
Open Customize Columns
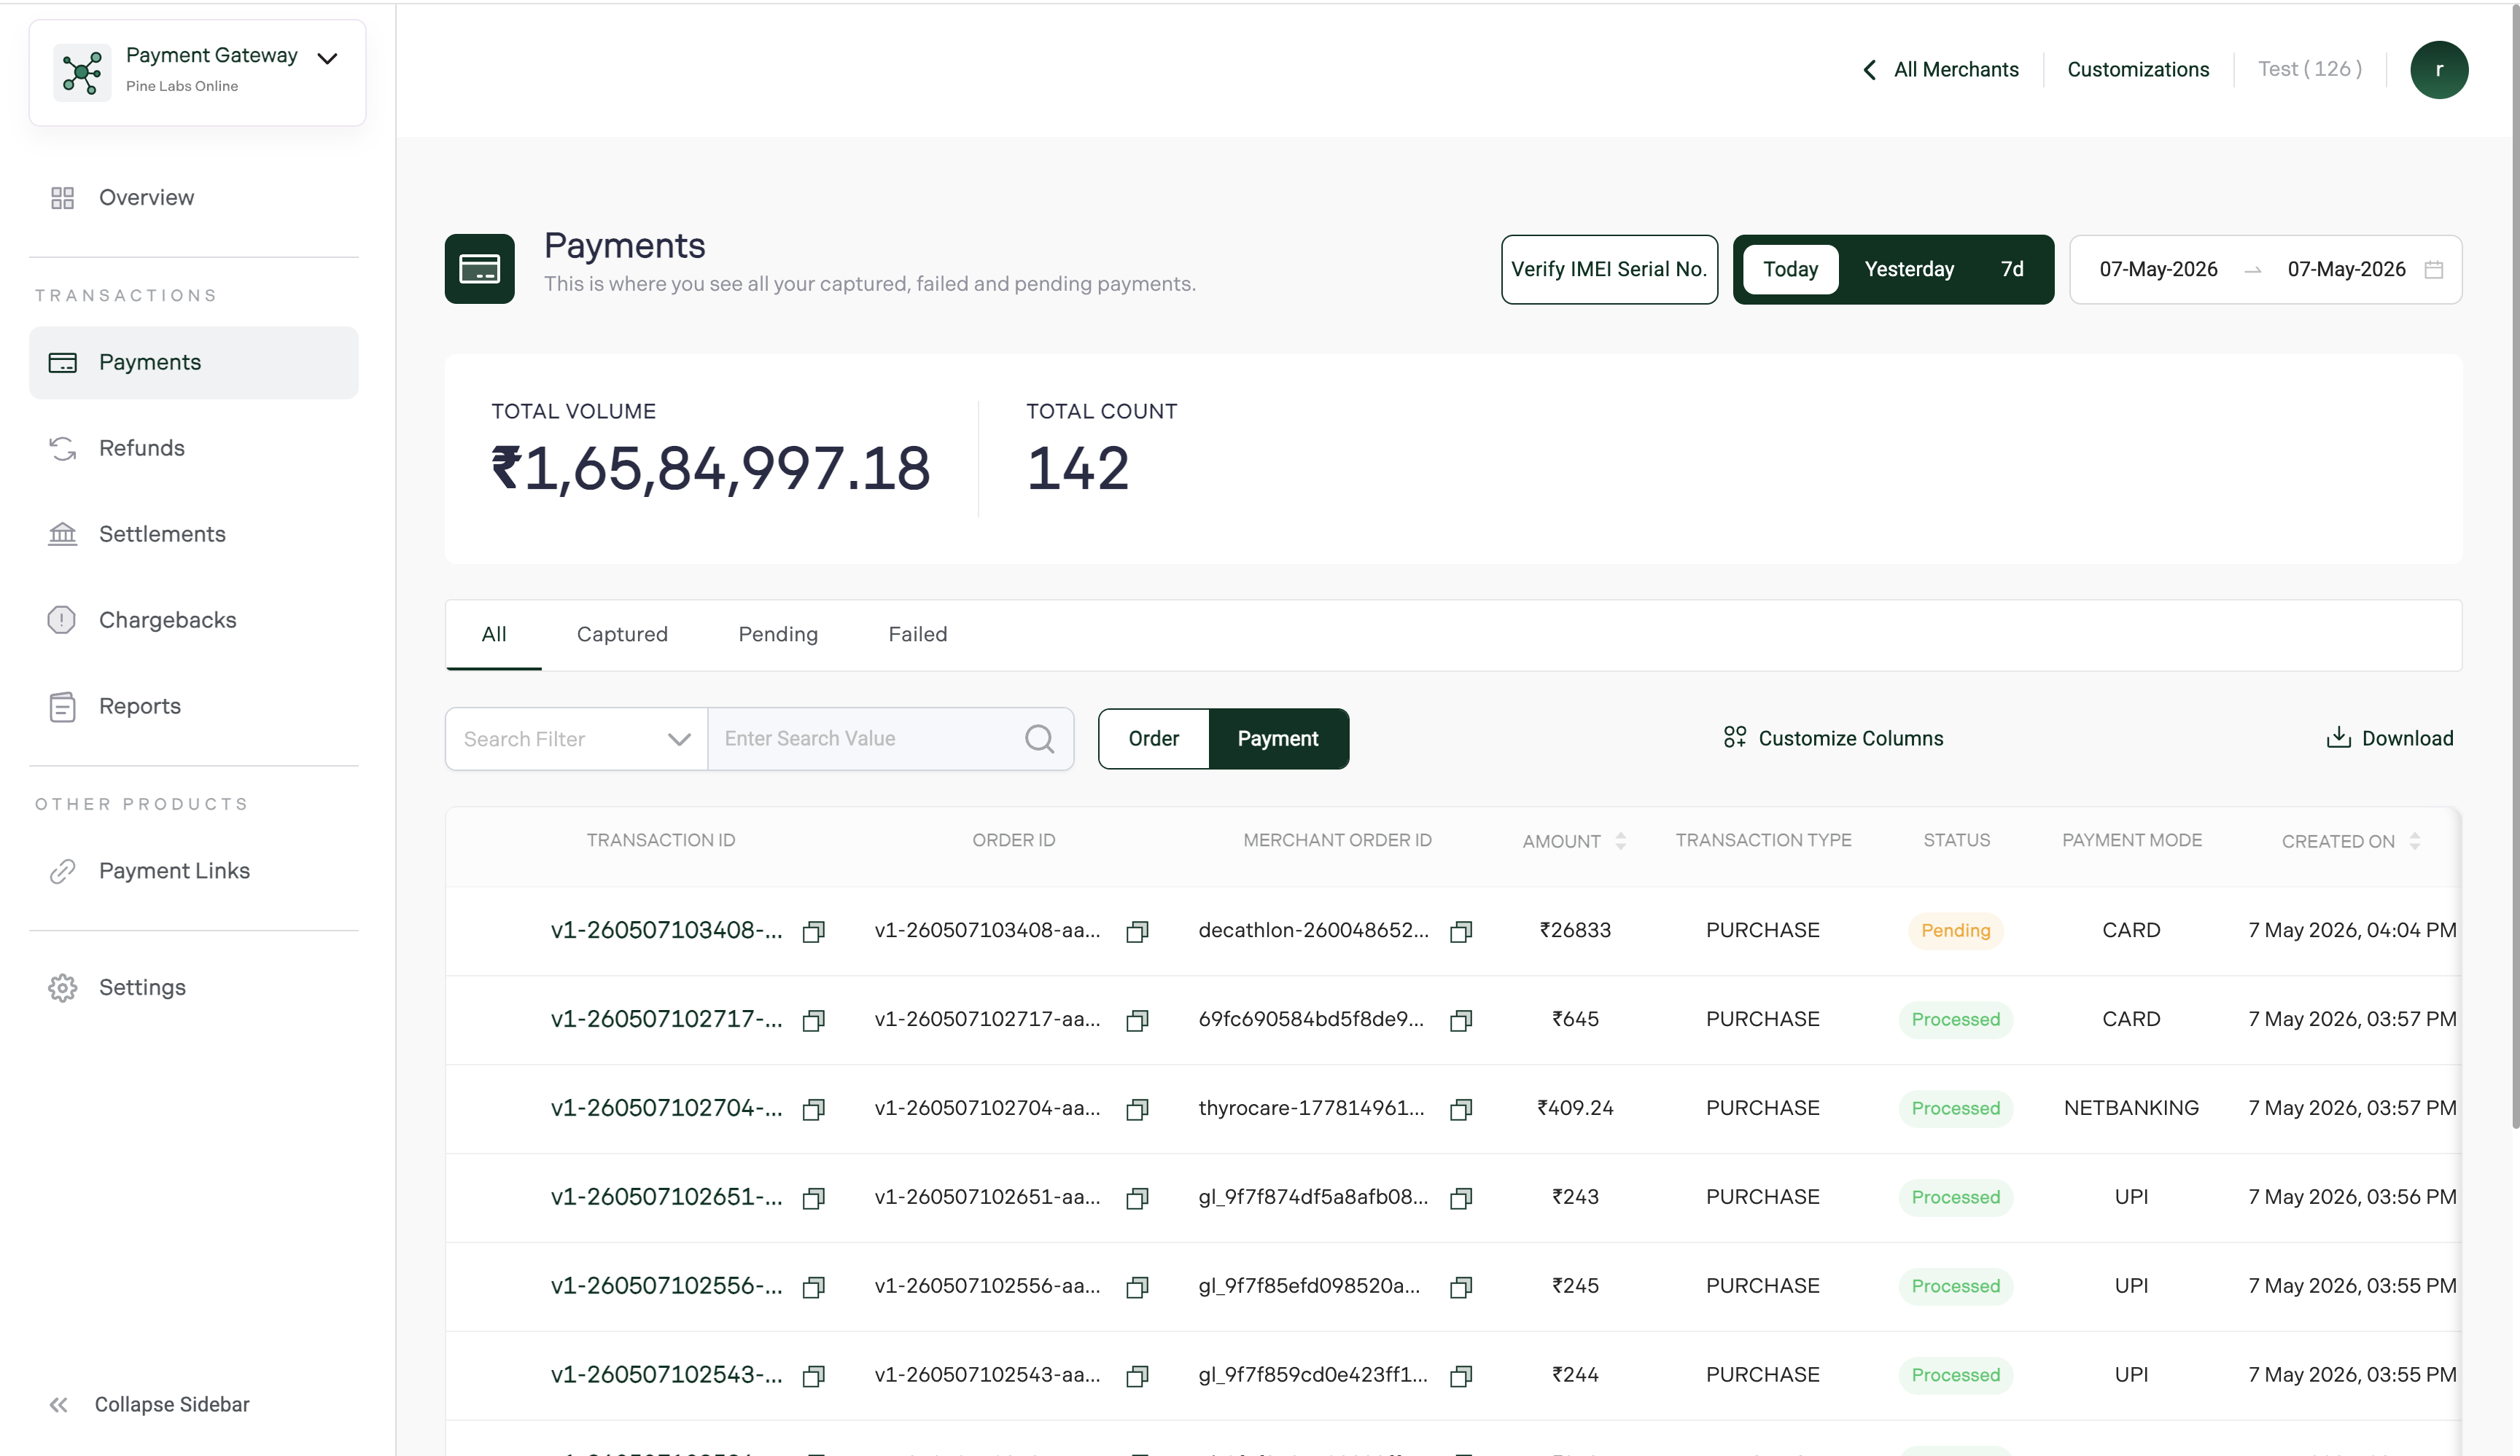point(1833,738)
